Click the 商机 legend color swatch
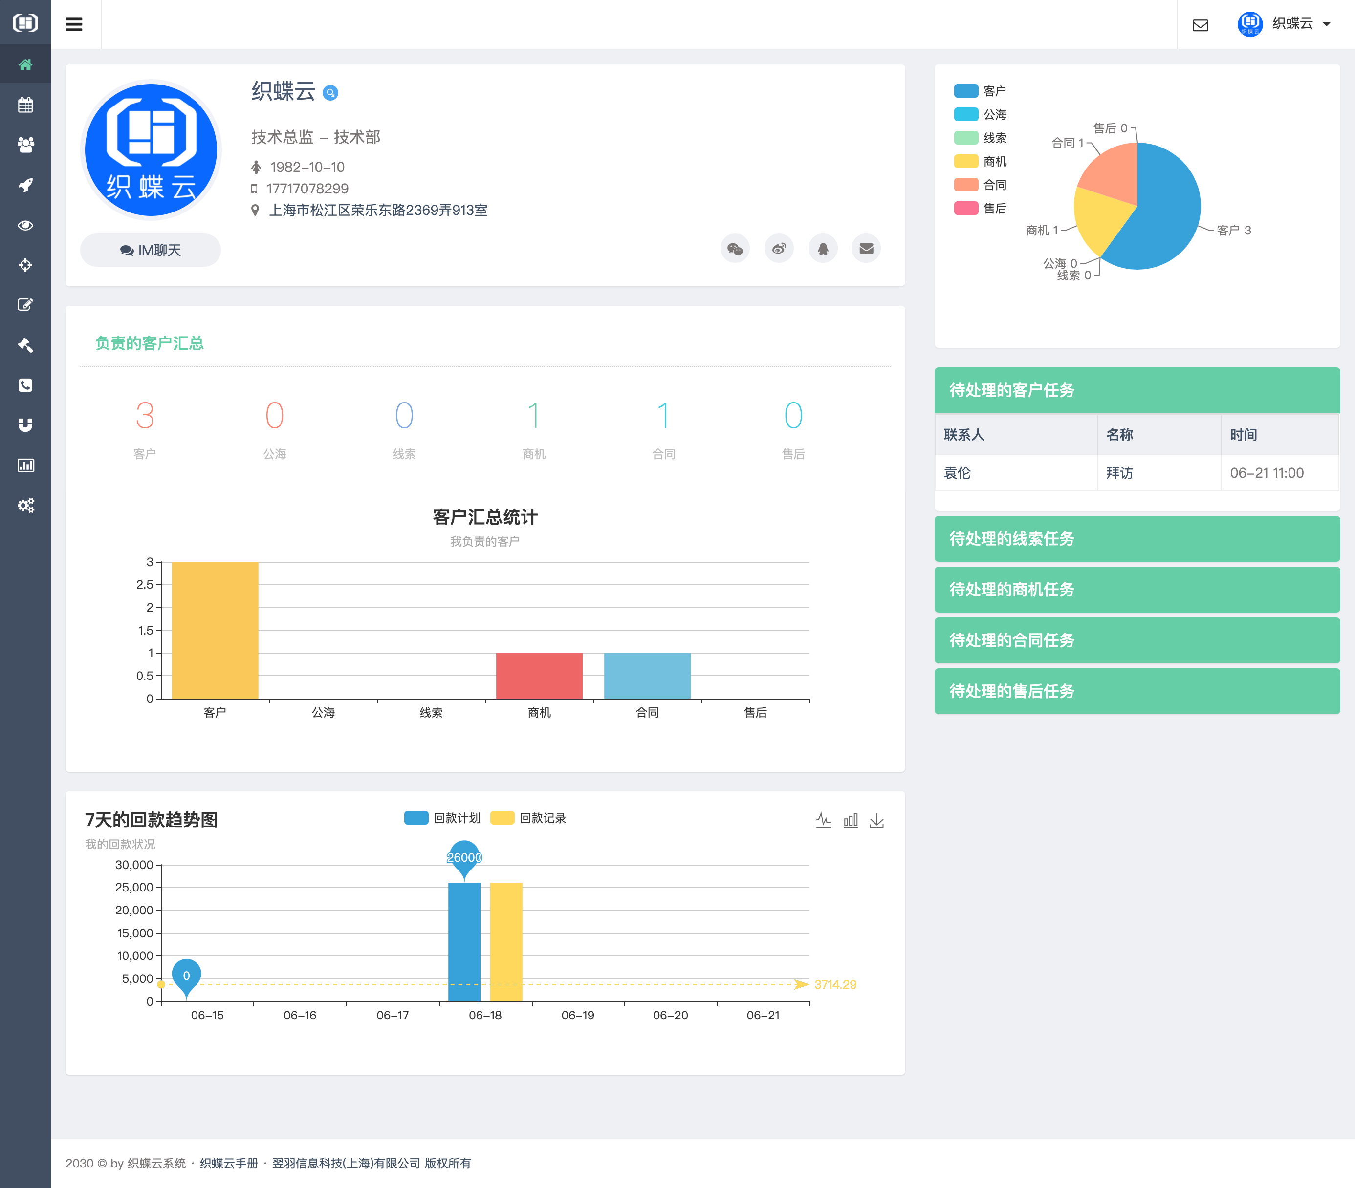The height and width of the screenshot is (1188, 1355). 966,161
